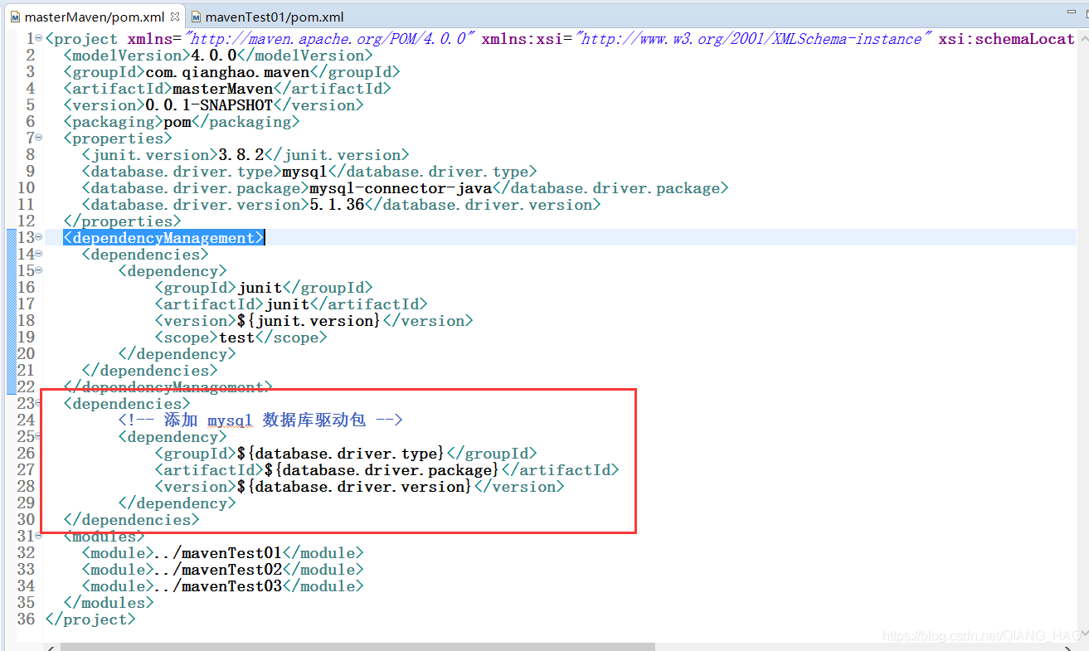
Task: Click the ../mavenTest02 module line
Action: pos(222,570)
